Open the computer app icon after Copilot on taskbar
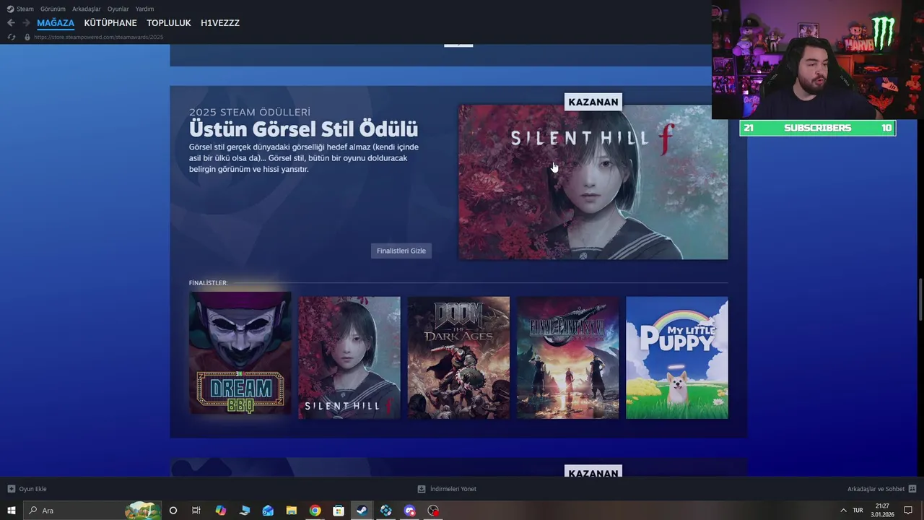The height and width of the screenshot is (520, 924). tap(245, 511)
